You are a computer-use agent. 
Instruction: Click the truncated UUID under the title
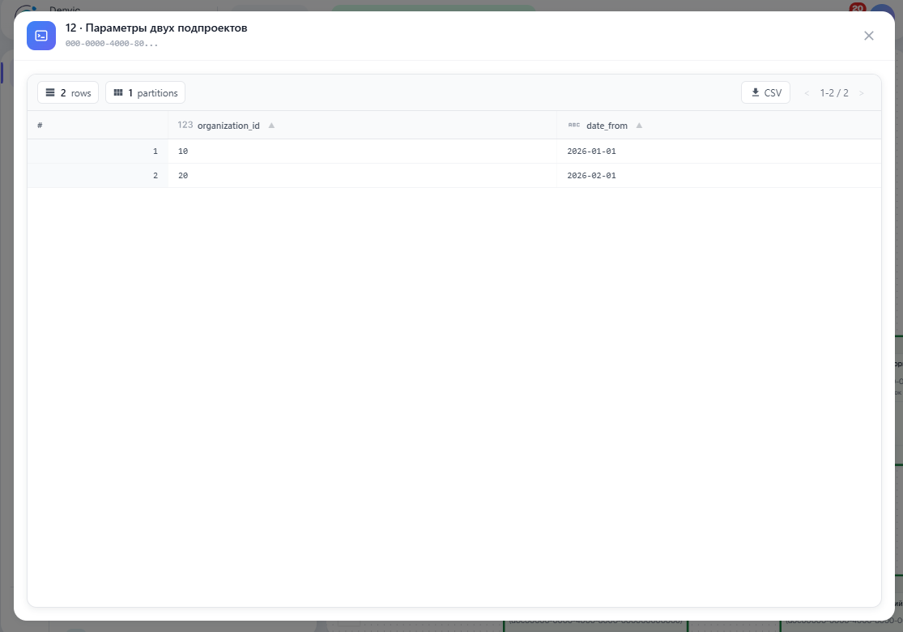tap(111, 44)
